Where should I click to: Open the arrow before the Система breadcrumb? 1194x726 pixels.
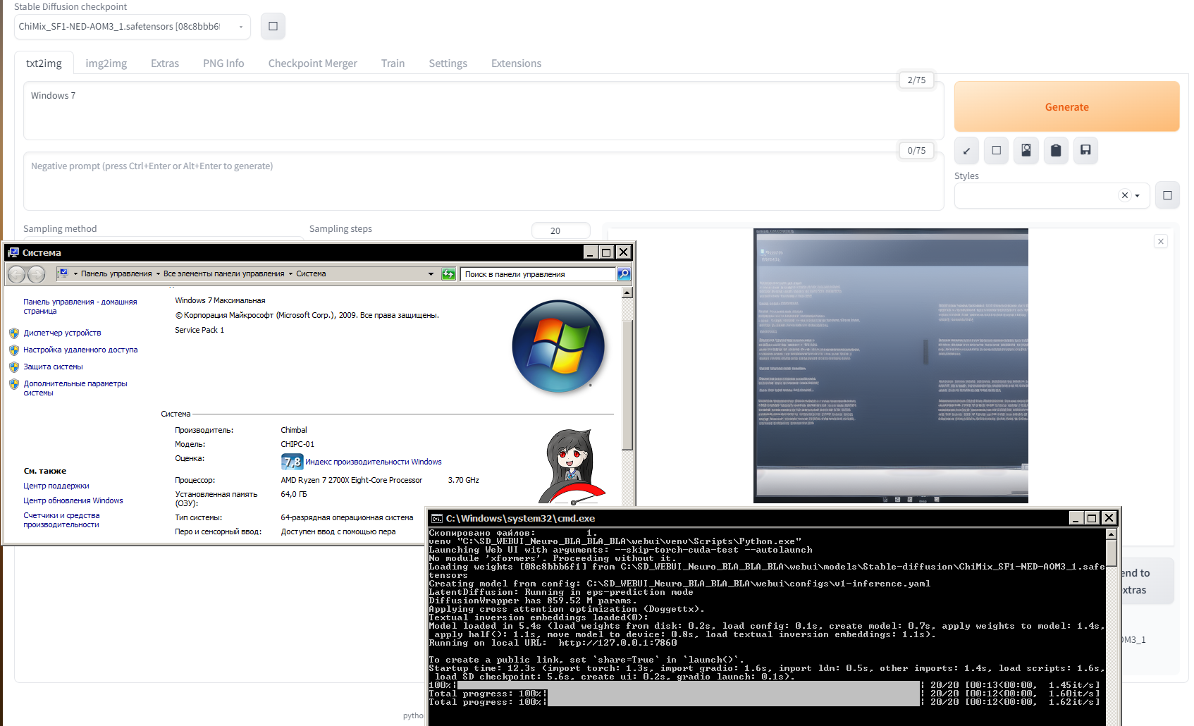point(290,273)
